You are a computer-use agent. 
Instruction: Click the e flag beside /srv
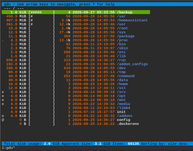point(3,92)
